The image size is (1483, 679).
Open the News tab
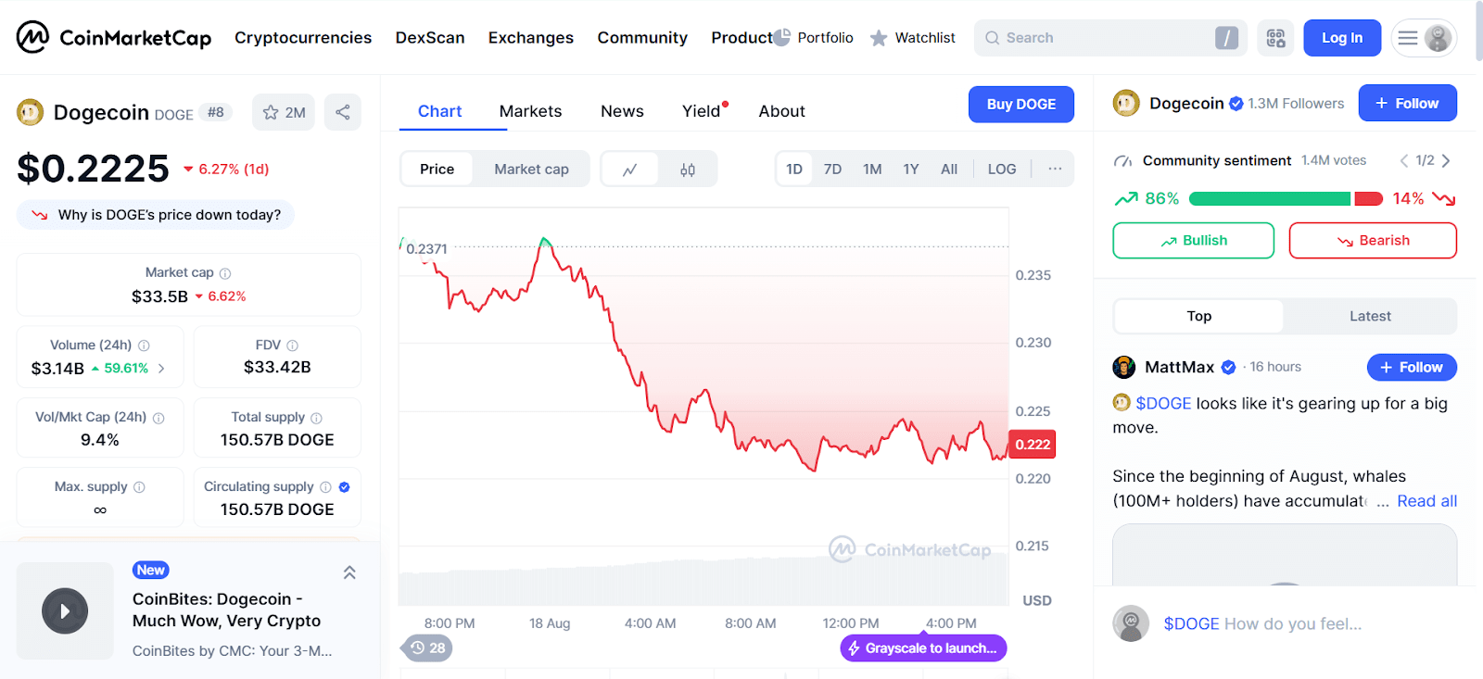[622, 111]
